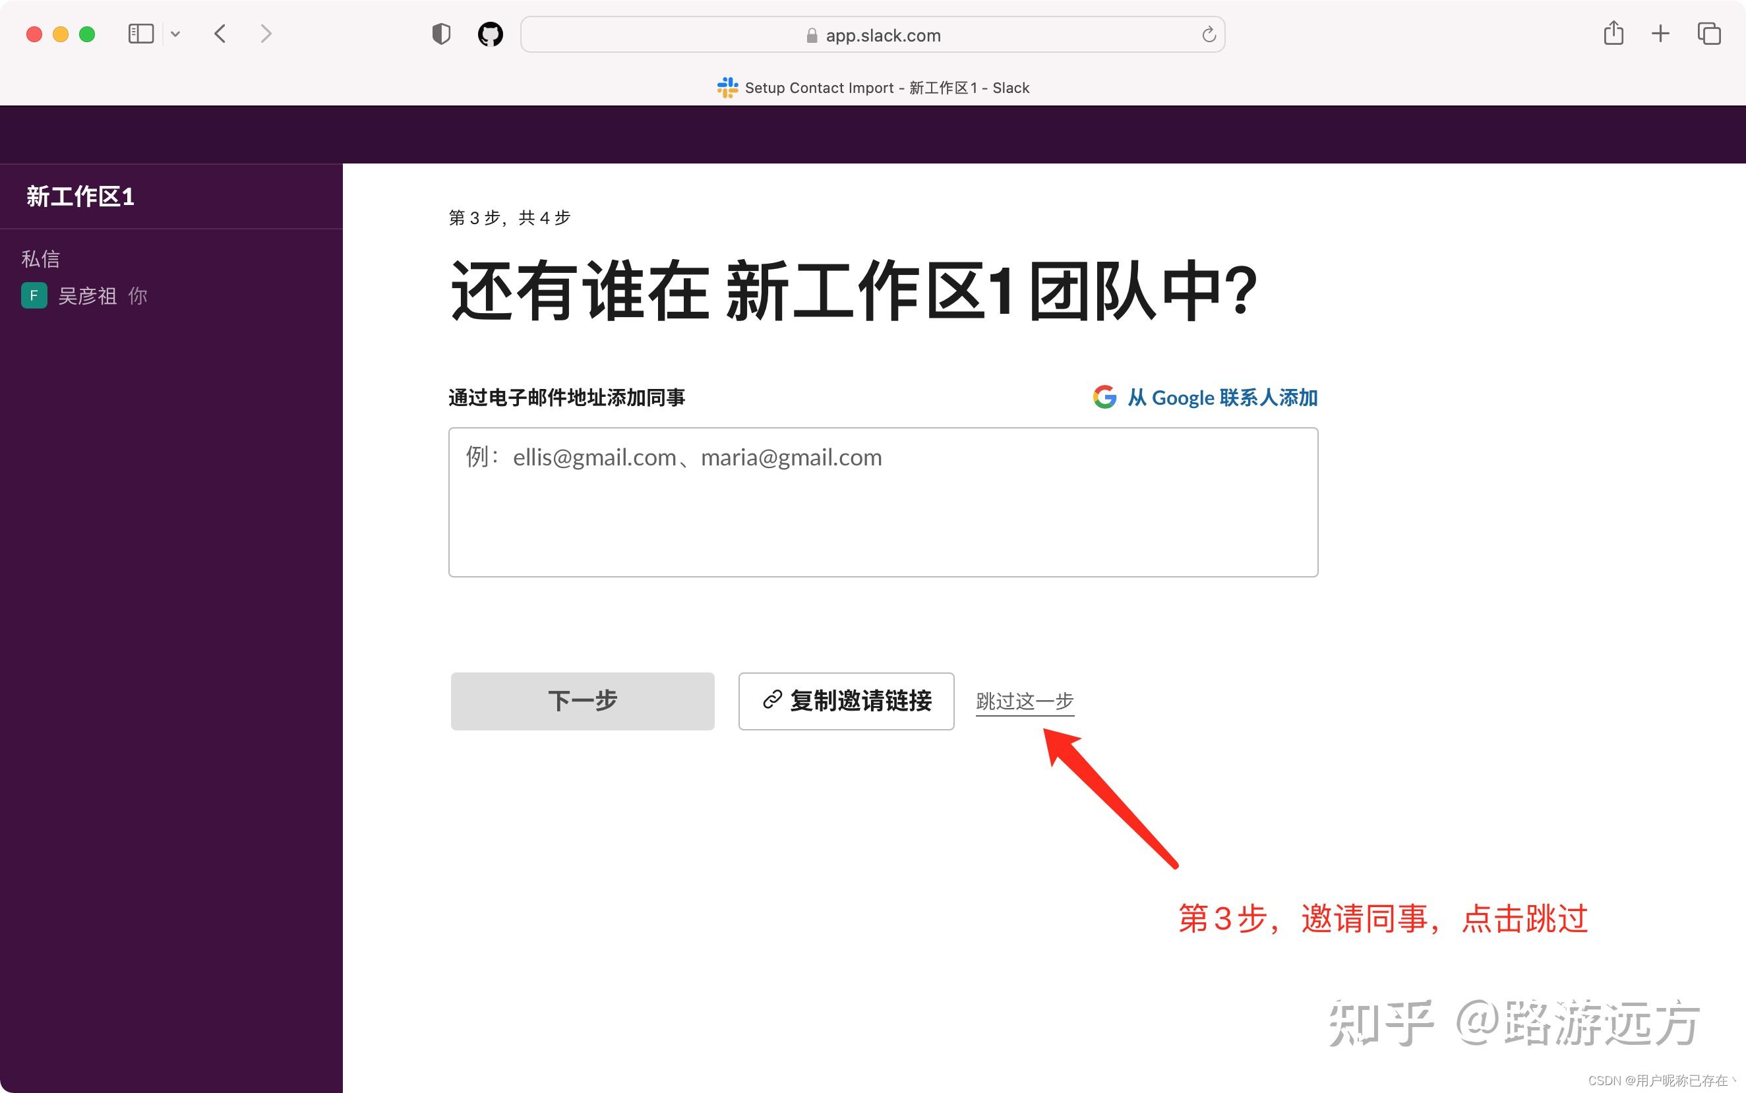Screen dimensions: 1746x1093
Task: Click the GitHub extension icon in Safari toolbar
Action: point(490,33)
